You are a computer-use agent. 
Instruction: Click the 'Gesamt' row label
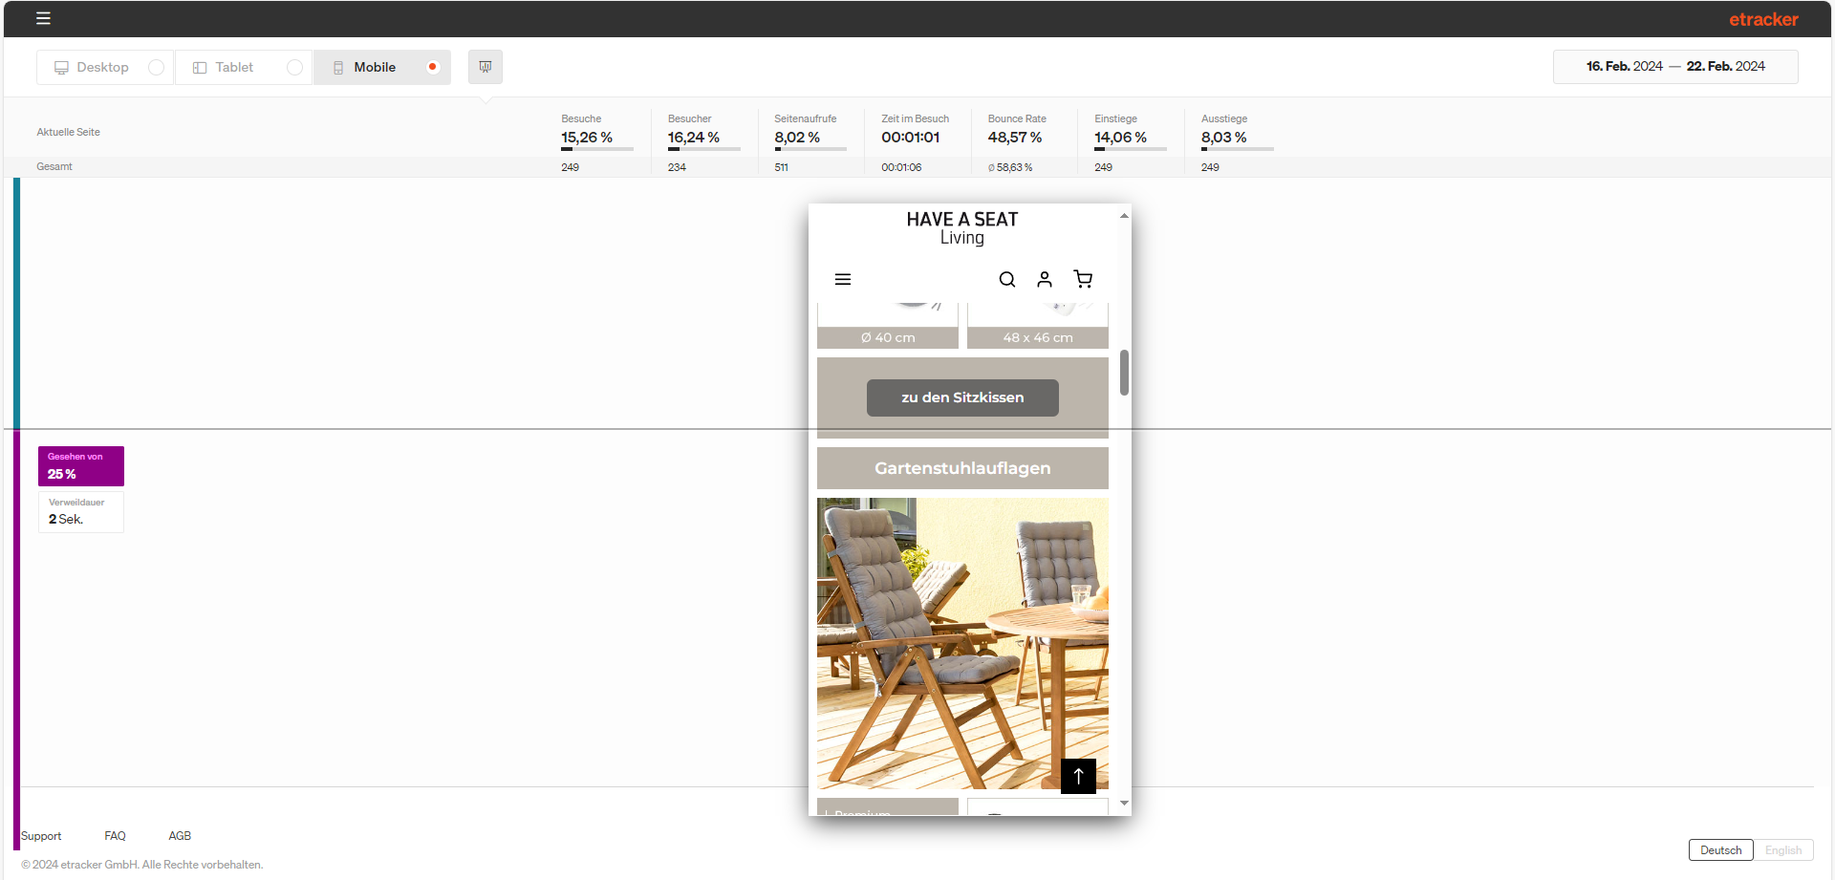pyautogui.click(x=54, y=166)
